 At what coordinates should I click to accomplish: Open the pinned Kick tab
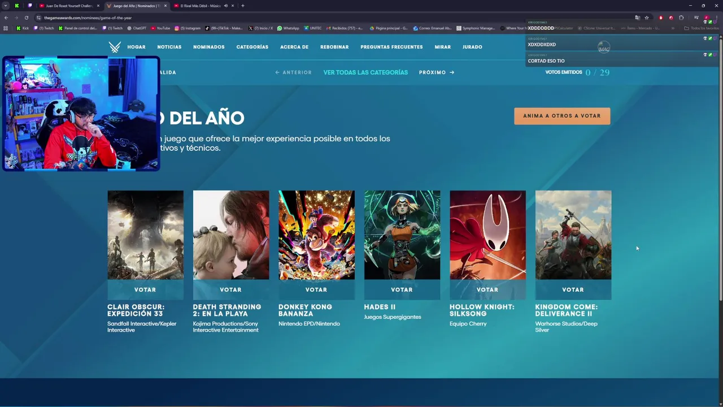[x=16, y=6]
